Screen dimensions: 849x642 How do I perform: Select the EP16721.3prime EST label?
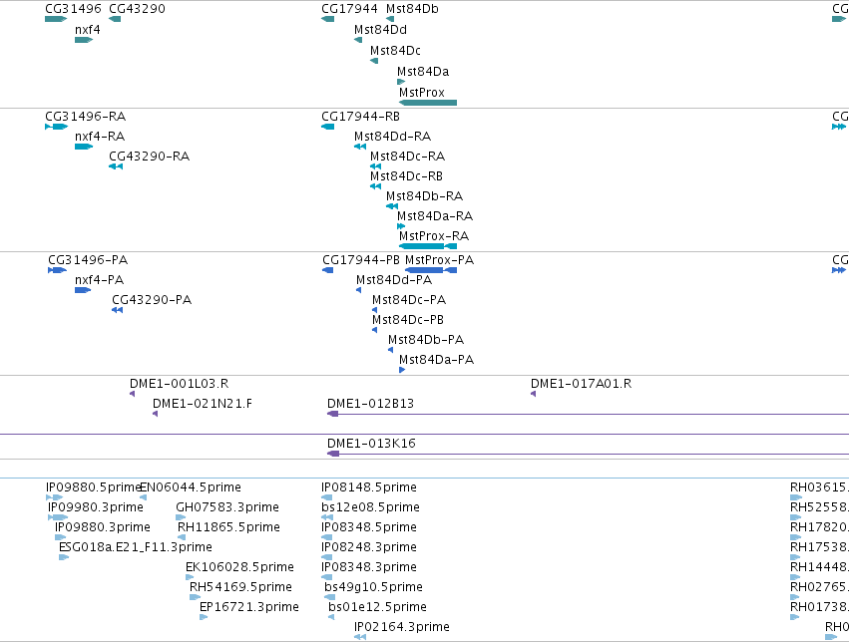[x=249, y=607]
